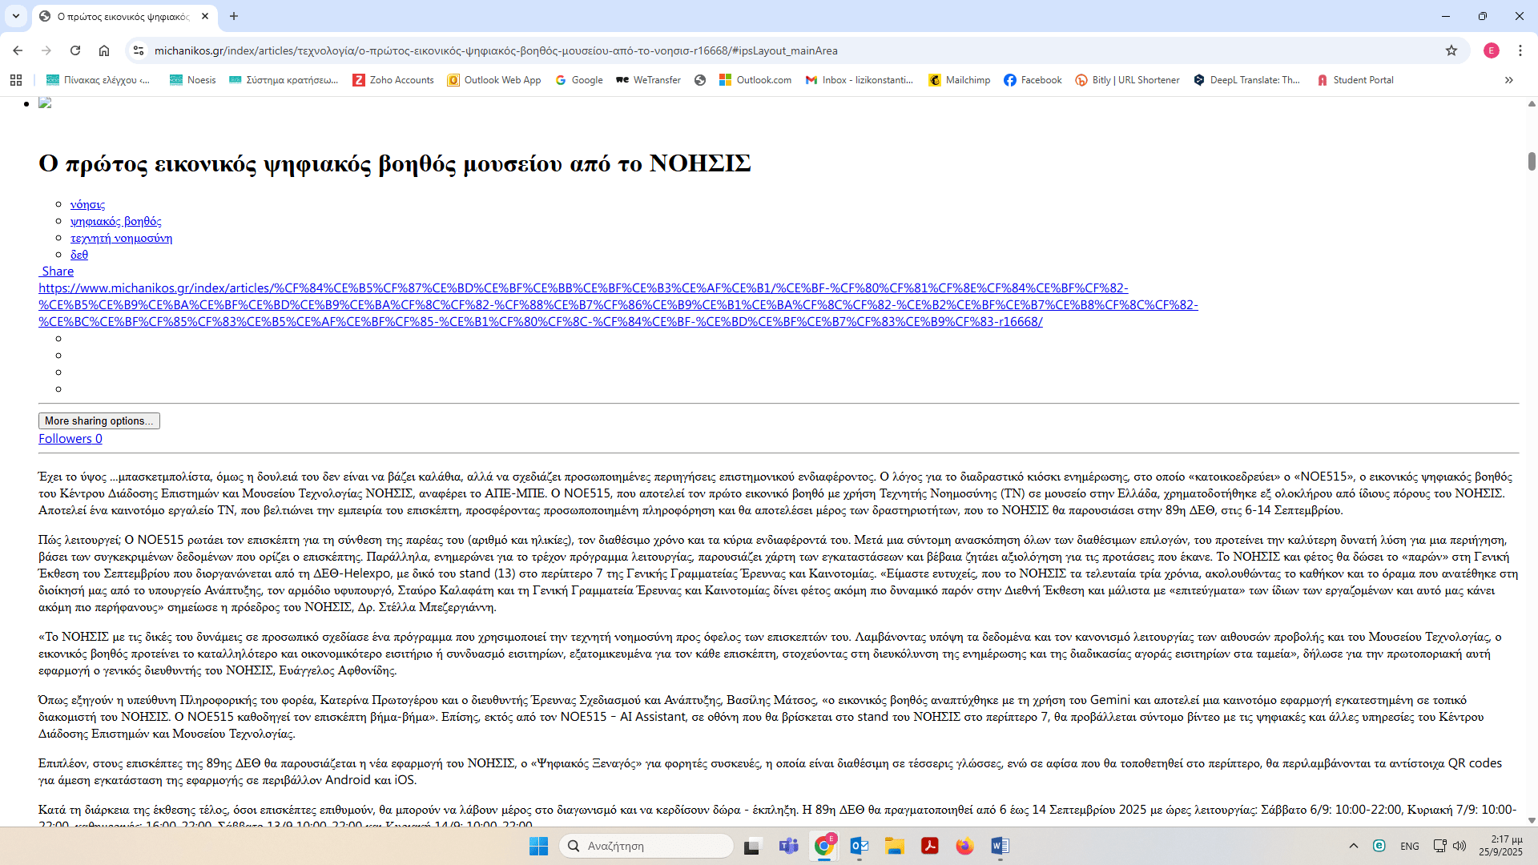Bookmark this page with star icon

(x=1451, y=50)
